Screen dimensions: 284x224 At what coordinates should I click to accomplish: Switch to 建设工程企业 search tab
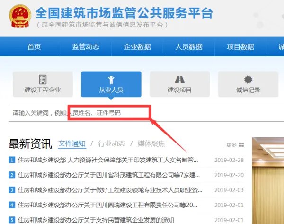pyautogui.click(x=43, y=84)
